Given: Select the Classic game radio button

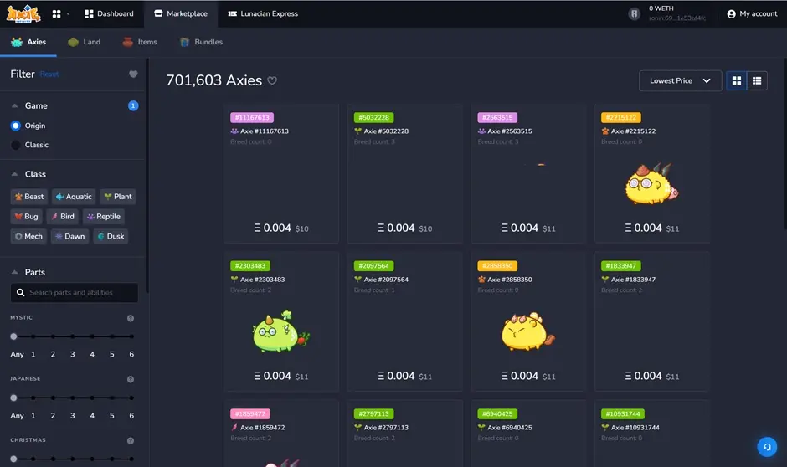Looking at the screenshot, I should tap(16, 145).
